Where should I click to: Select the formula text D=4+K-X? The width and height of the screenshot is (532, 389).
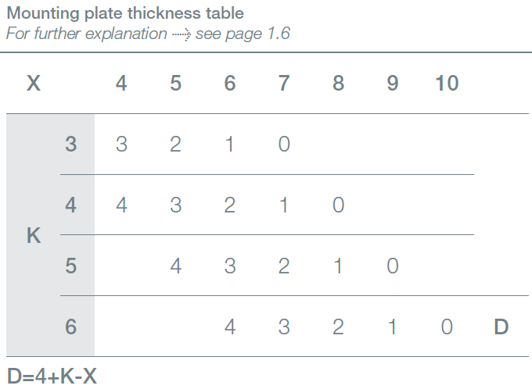pos(52,374)
